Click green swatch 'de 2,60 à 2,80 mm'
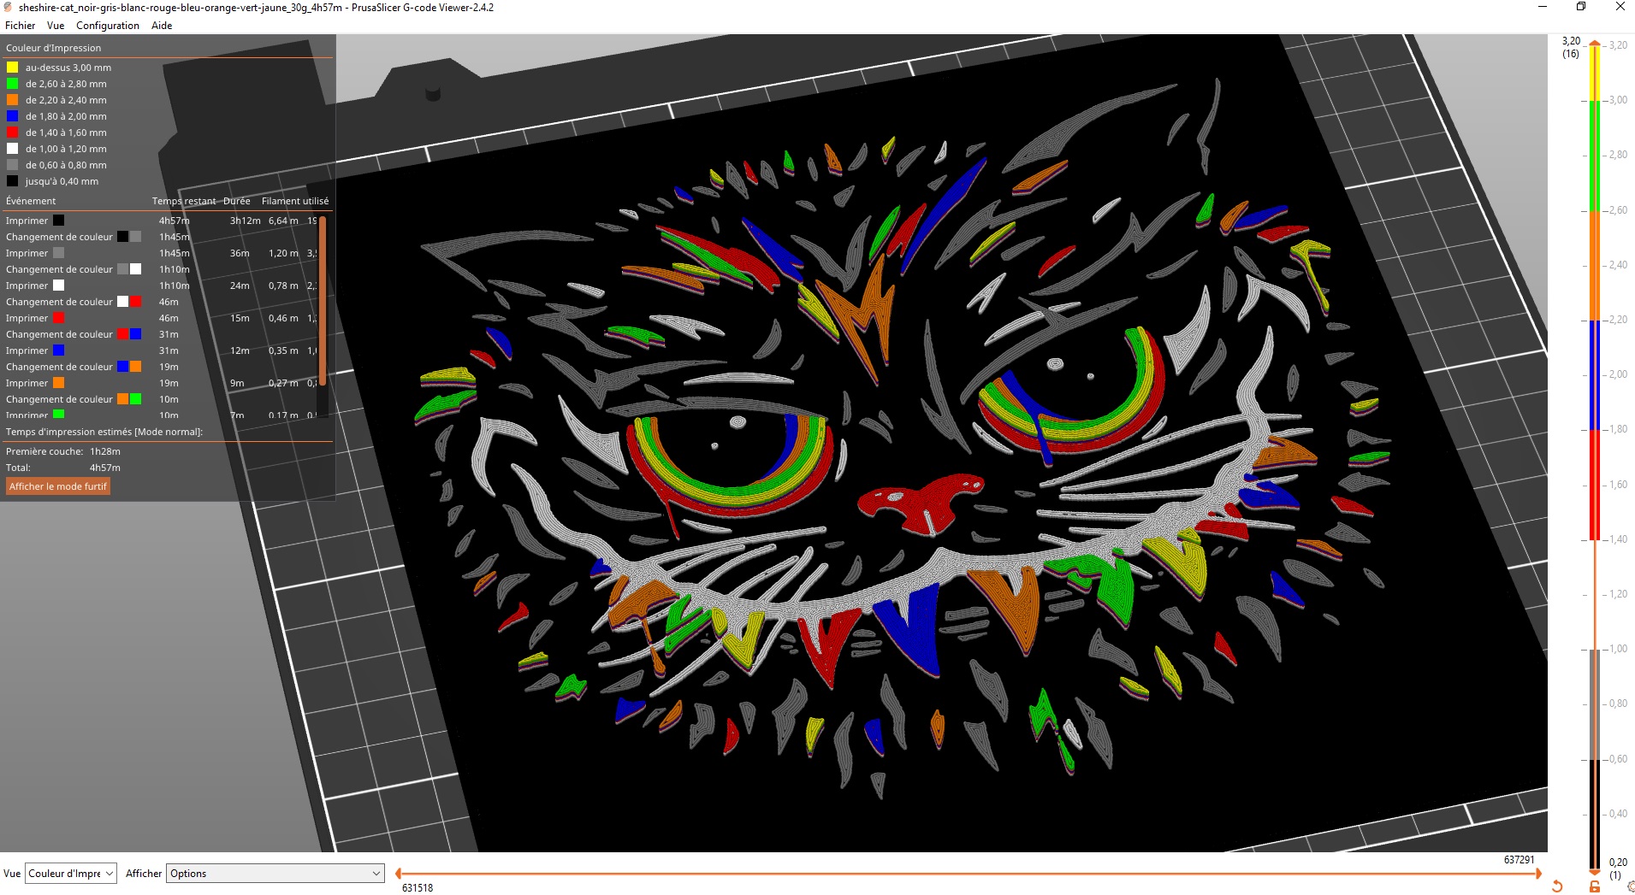The image size is (1635, 895). [13, 84]
